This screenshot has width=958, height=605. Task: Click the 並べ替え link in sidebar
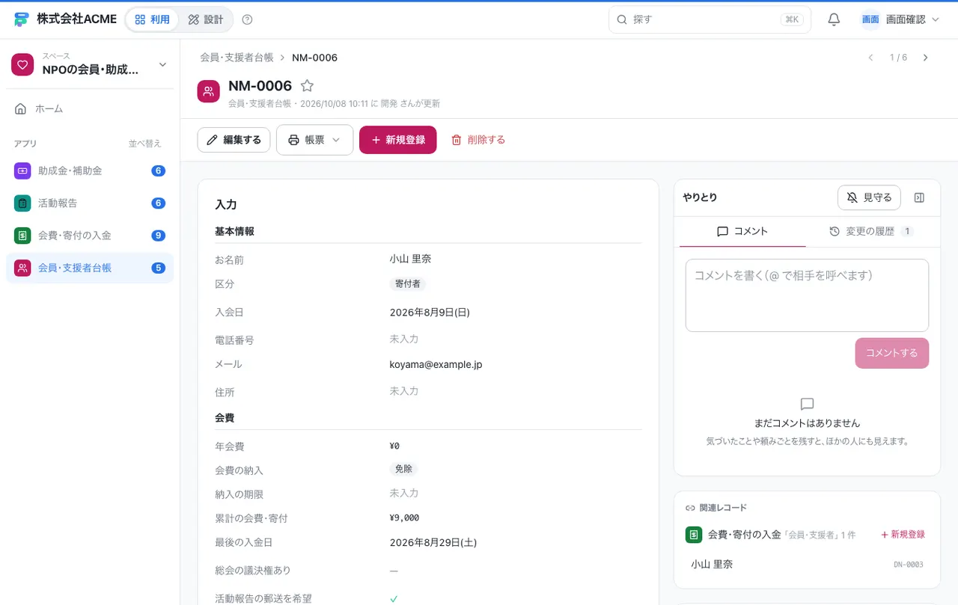[144, 144]
